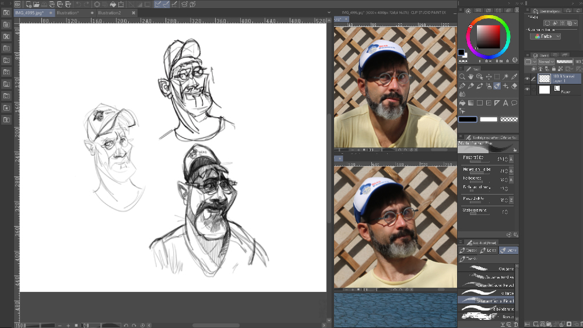The image size is (583, 328).
Task: Switch to the Illustration* document tab
Action: [x=68, y=12]
